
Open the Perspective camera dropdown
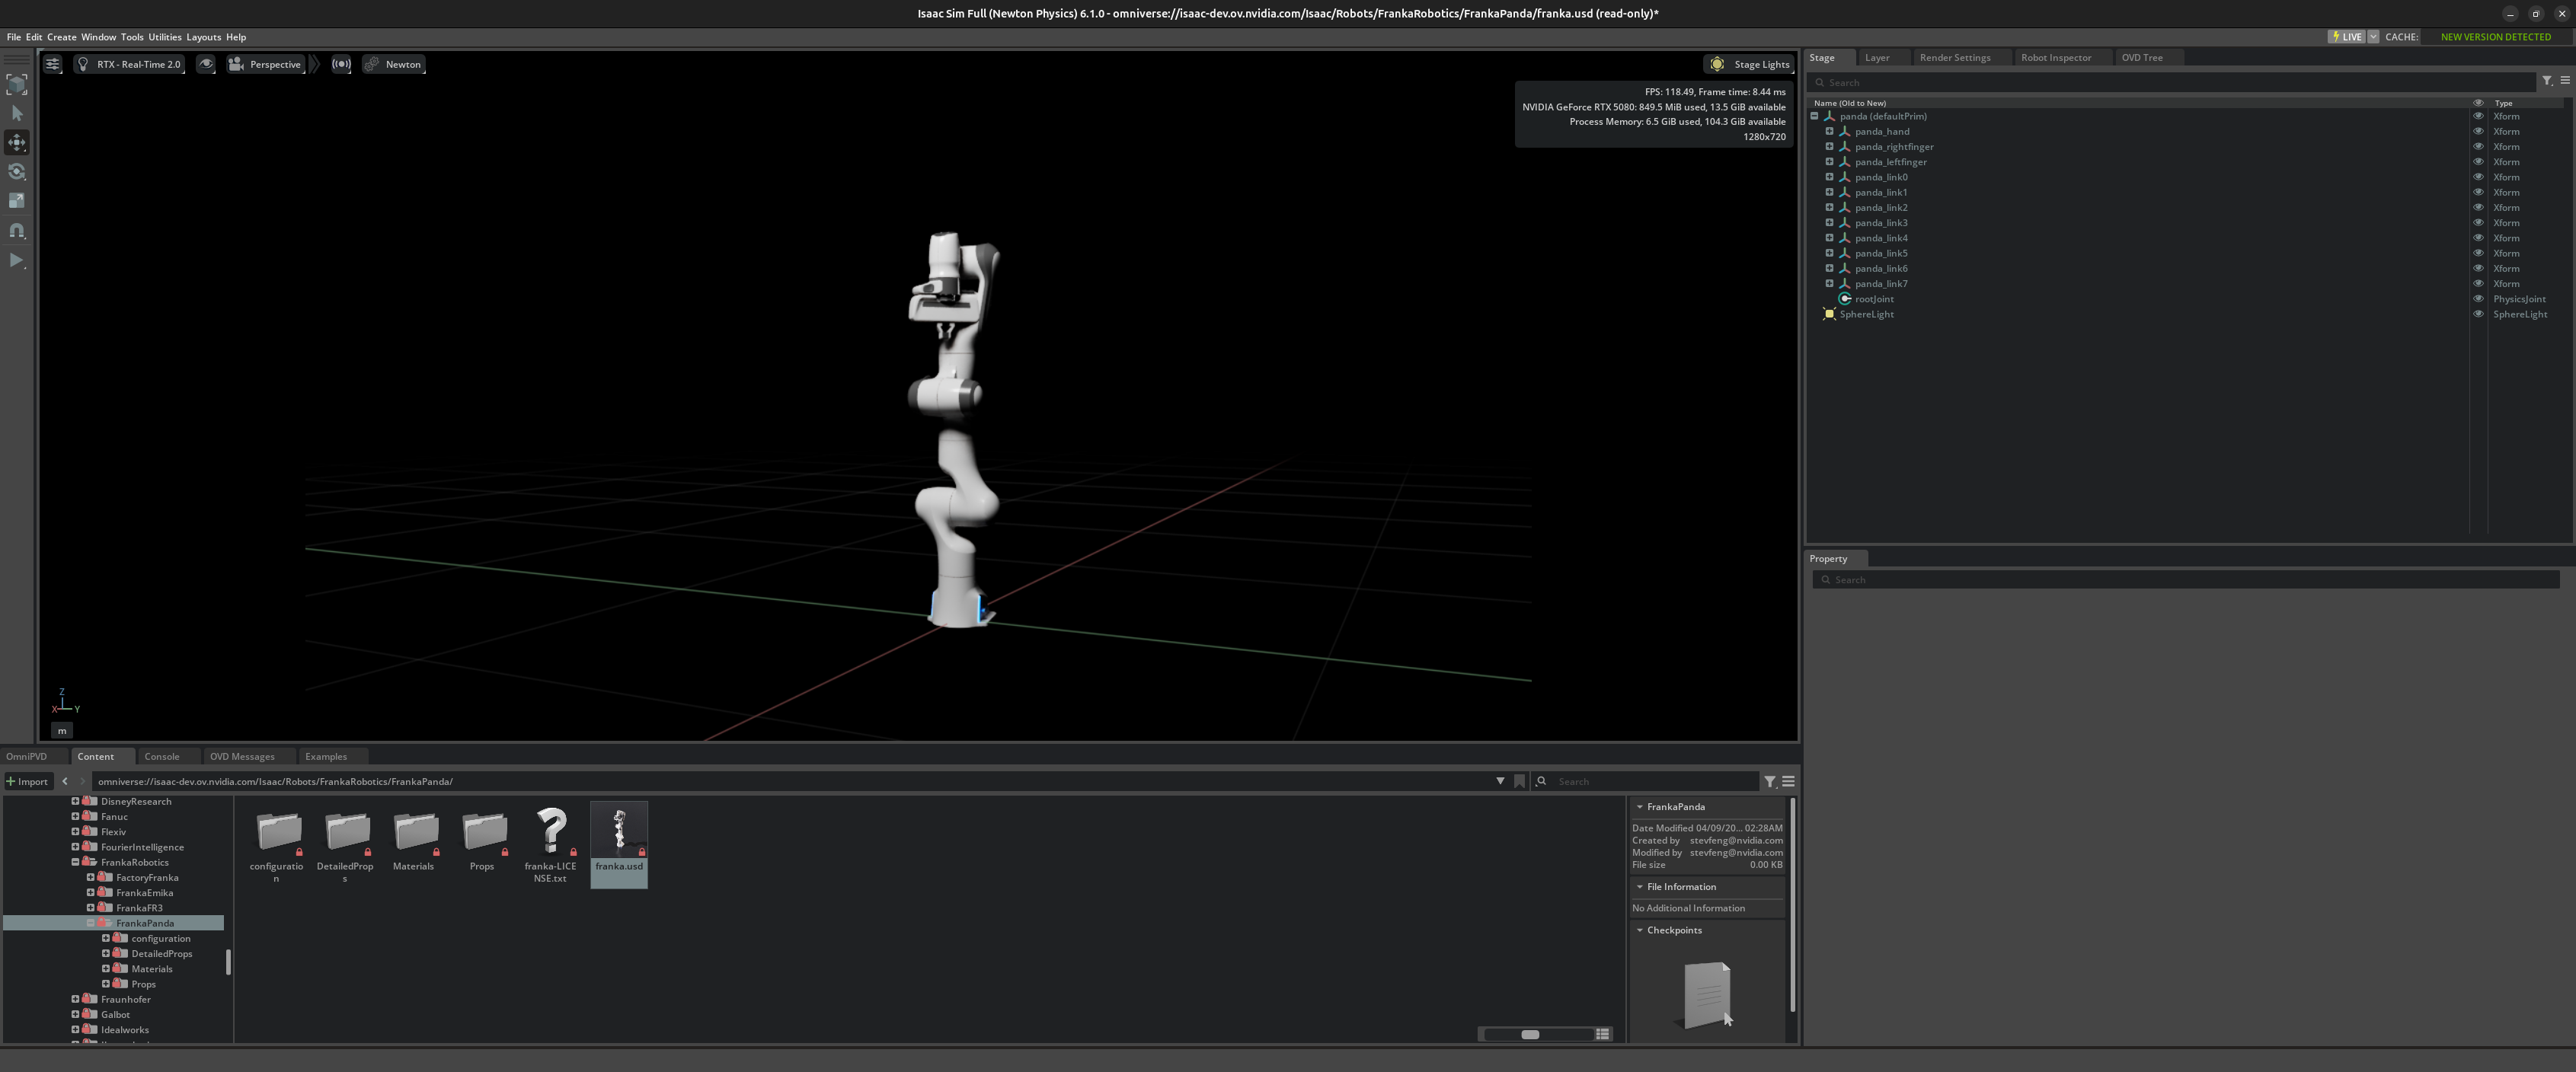(266, 64)
